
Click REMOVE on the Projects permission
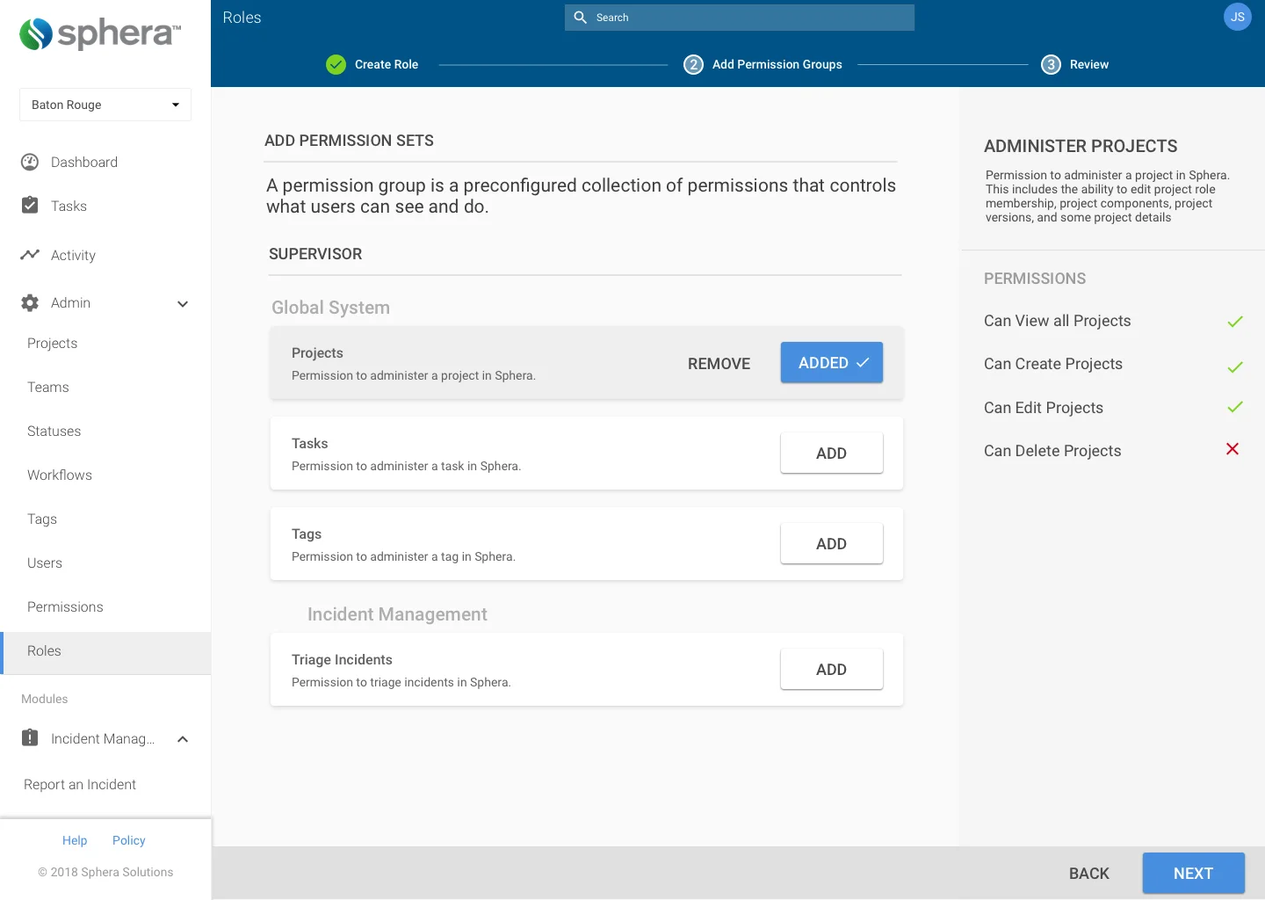pos(719,364)
